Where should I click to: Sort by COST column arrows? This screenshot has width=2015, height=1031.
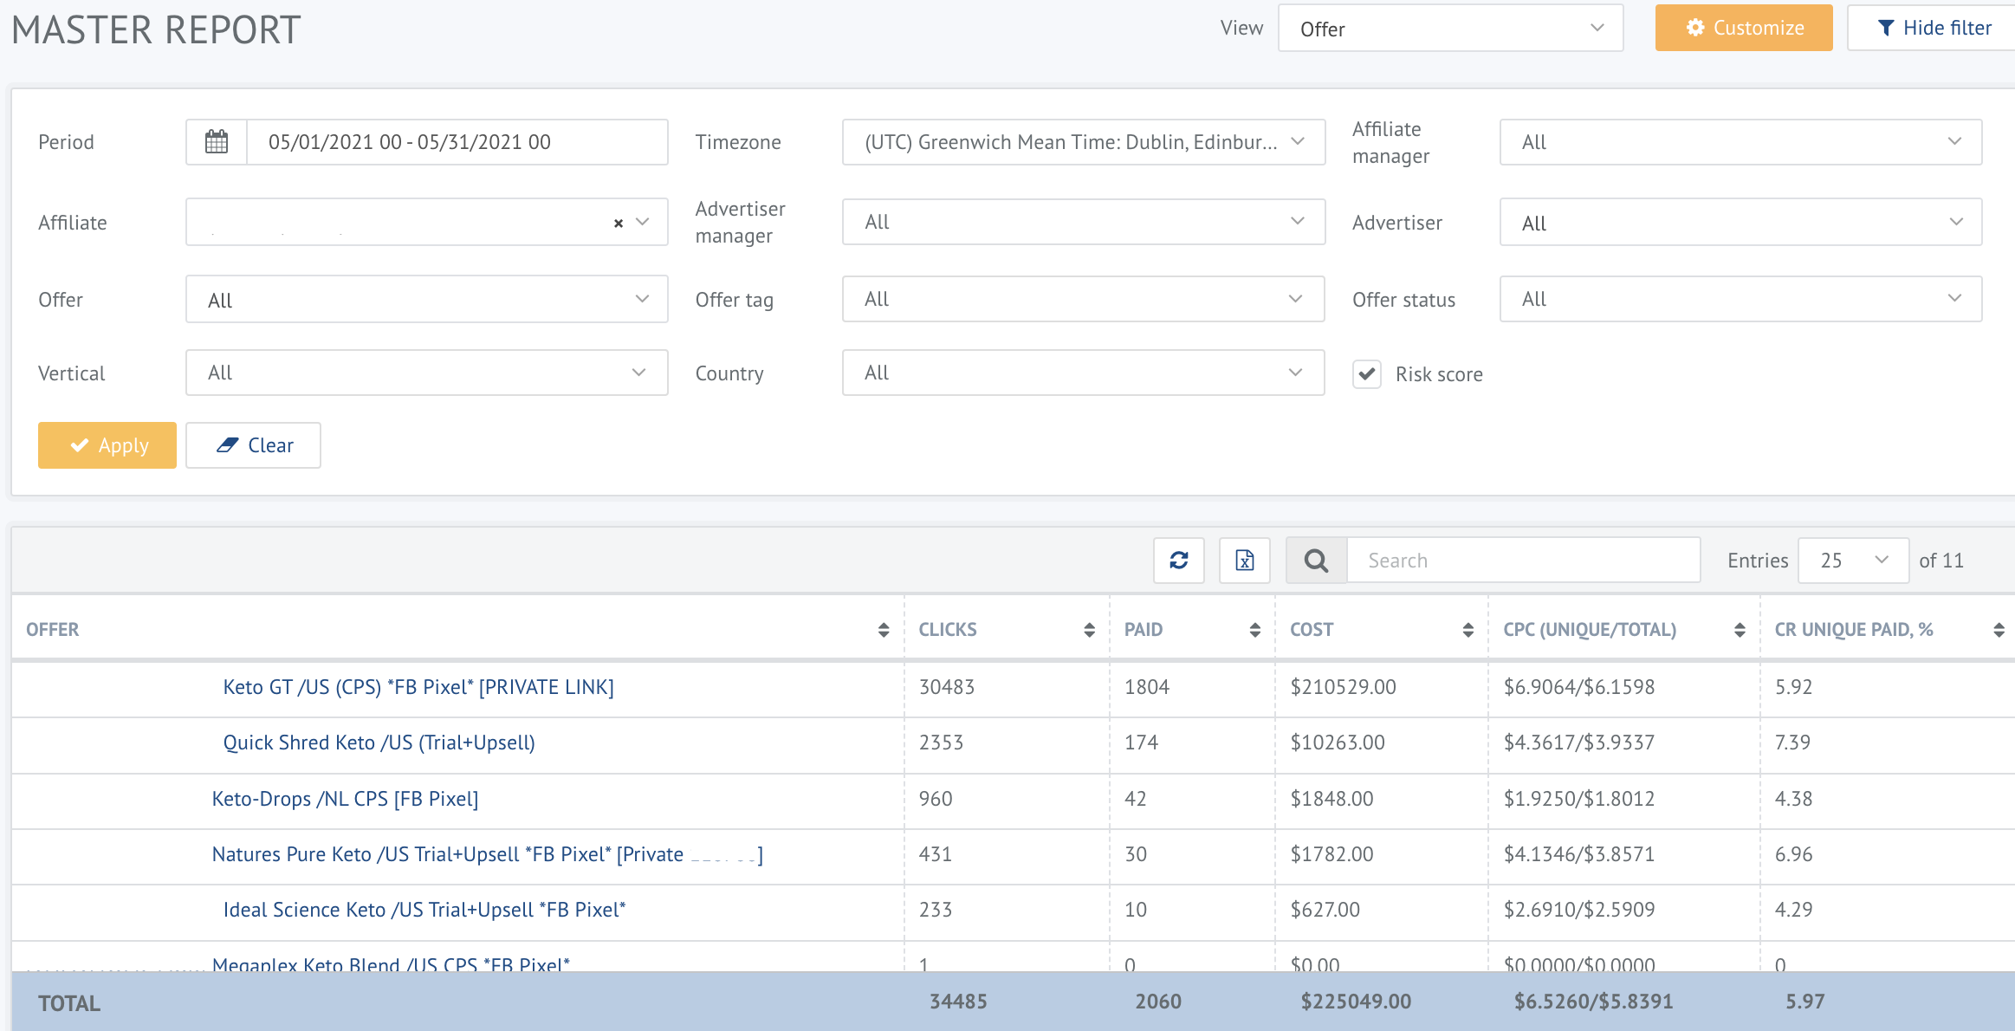pyautogui.click(x=1468, y=630)
